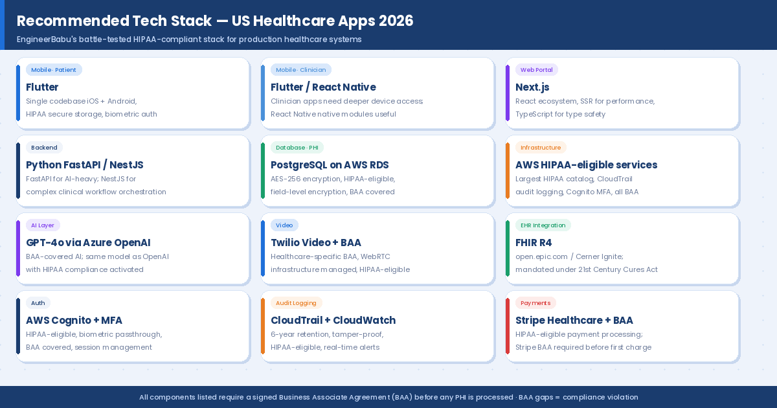Click the 'CloudTrail + CloudWatch' heading
Viewport: 777px width, 408px height.
pyautogui.click(x=333, y=321)
